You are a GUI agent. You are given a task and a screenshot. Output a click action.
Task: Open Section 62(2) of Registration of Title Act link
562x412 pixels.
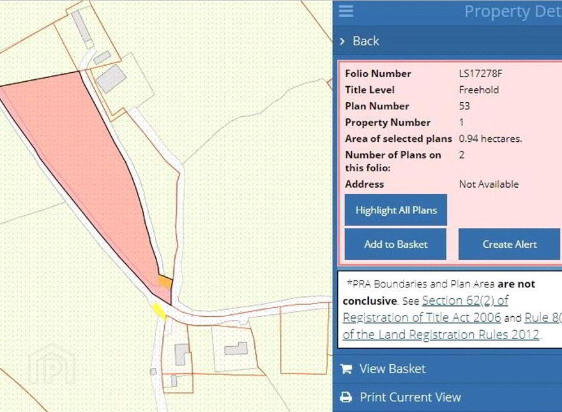pyautogui.click(x=425, y=309)
